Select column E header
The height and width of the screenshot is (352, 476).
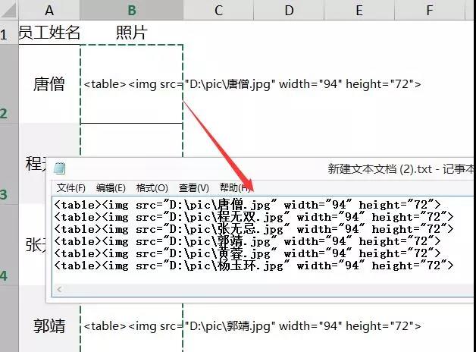point(359,10)
